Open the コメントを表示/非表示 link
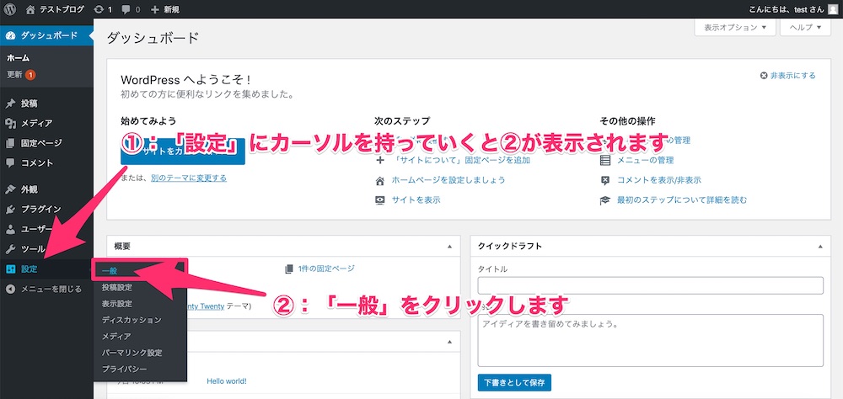This screenshot has width=843, height=399. pyautogui.click(x=658, y=180)
